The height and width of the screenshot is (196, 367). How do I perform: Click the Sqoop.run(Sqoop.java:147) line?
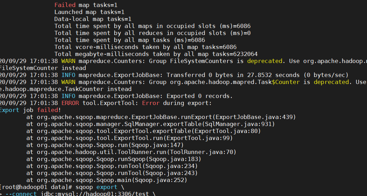[105, 145]
